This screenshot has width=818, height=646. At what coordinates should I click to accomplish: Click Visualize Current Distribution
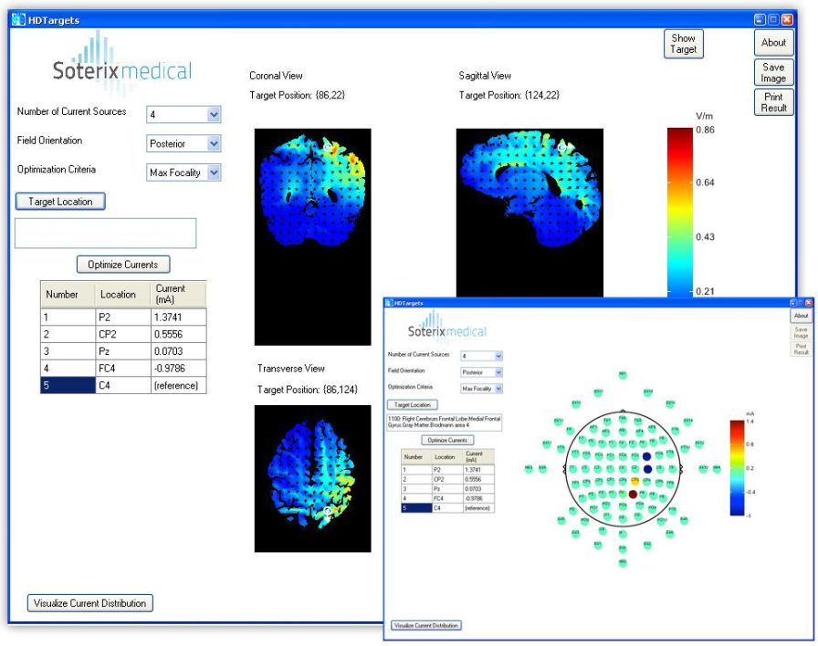[x=89, y=603]
